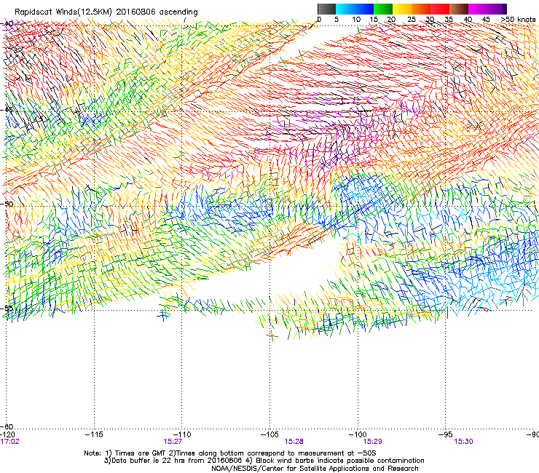This screenshot has height=473, width=539.
Task: Click the NOAA/NESDIS credit line
Action: click(315, 469)
